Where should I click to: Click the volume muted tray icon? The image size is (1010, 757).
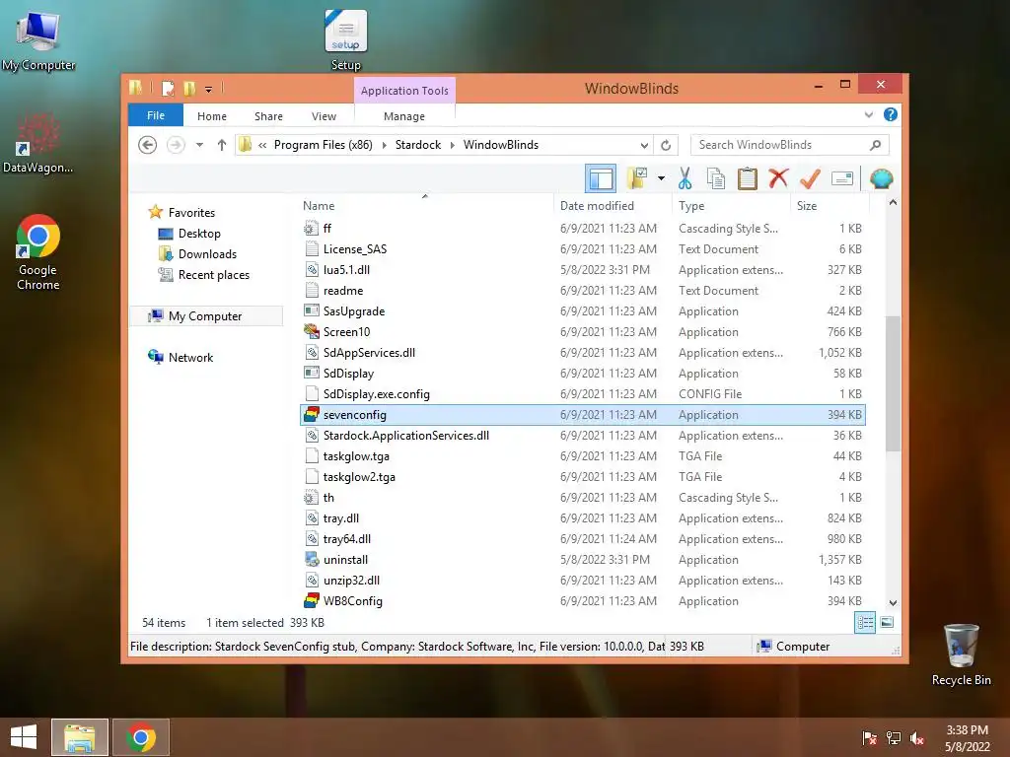pos(917,738)
